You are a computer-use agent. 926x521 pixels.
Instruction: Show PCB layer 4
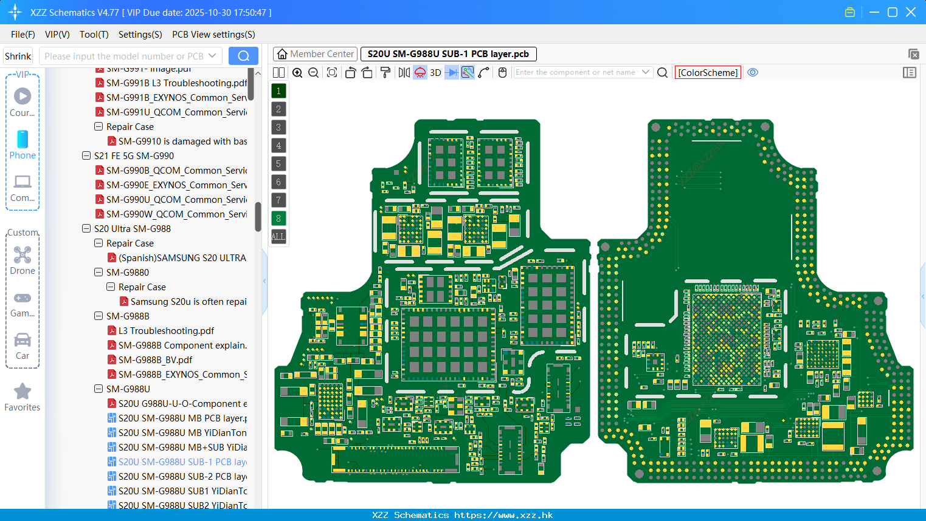[x=278, y=145]
